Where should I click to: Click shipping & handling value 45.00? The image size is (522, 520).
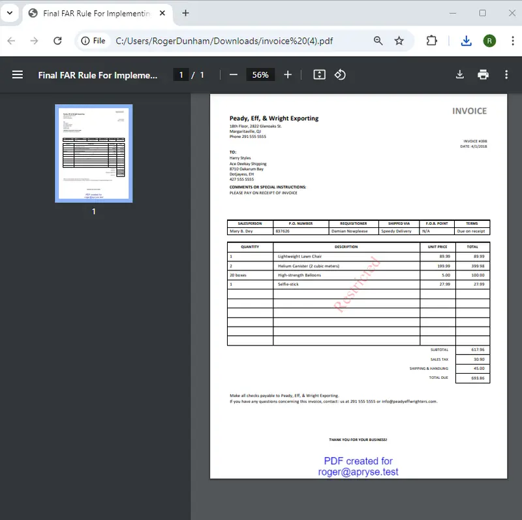[x=479, y=368]
